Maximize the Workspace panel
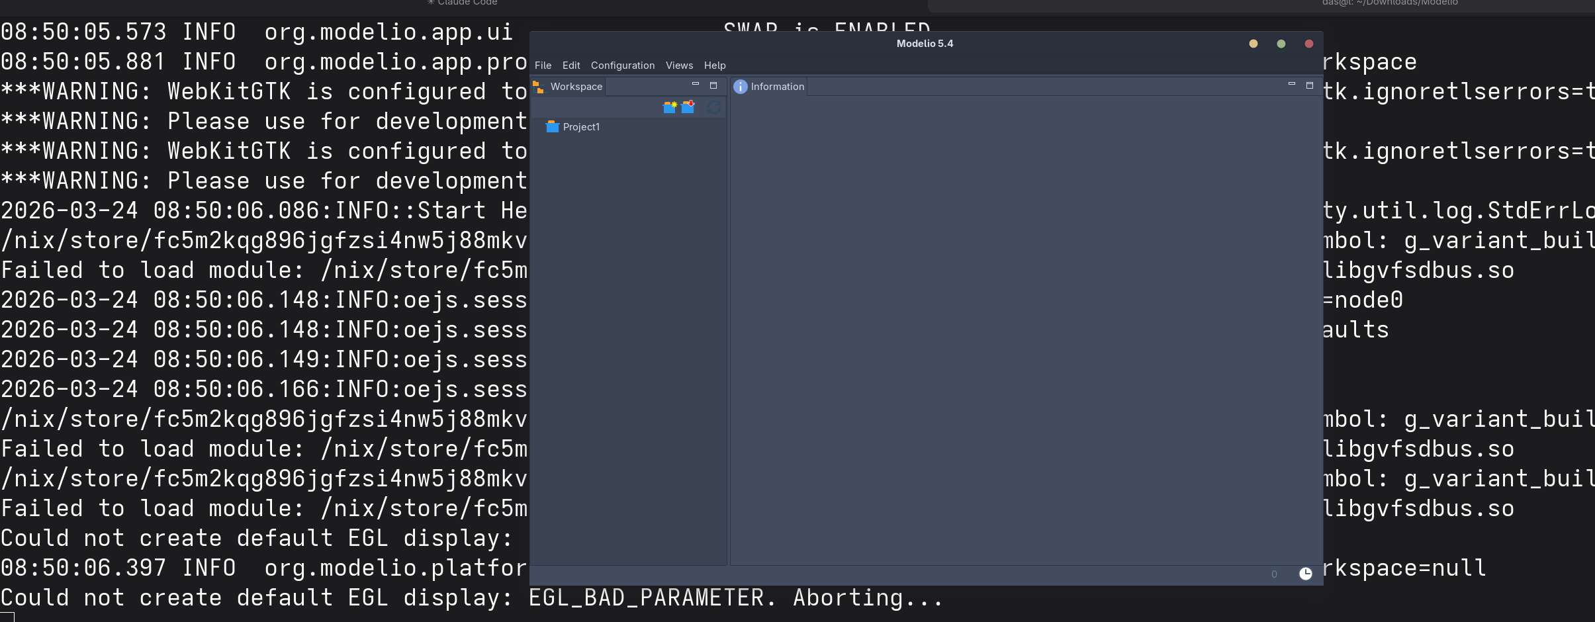Image resolution: width=1595 pixels, height=622 pixels. coord(713,85)
